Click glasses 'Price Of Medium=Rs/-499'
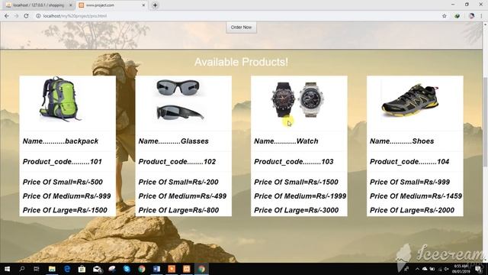The height and width of the screenshot is (275, 488). coord(182,196)
